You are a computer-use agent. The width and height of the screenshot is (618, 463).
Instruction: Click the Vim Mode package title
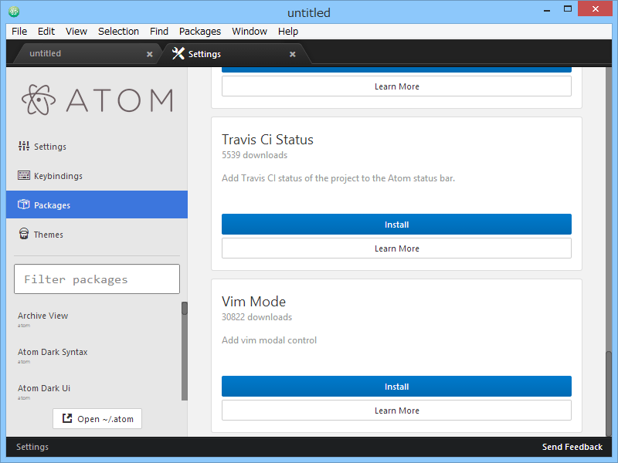click(254, 302)
